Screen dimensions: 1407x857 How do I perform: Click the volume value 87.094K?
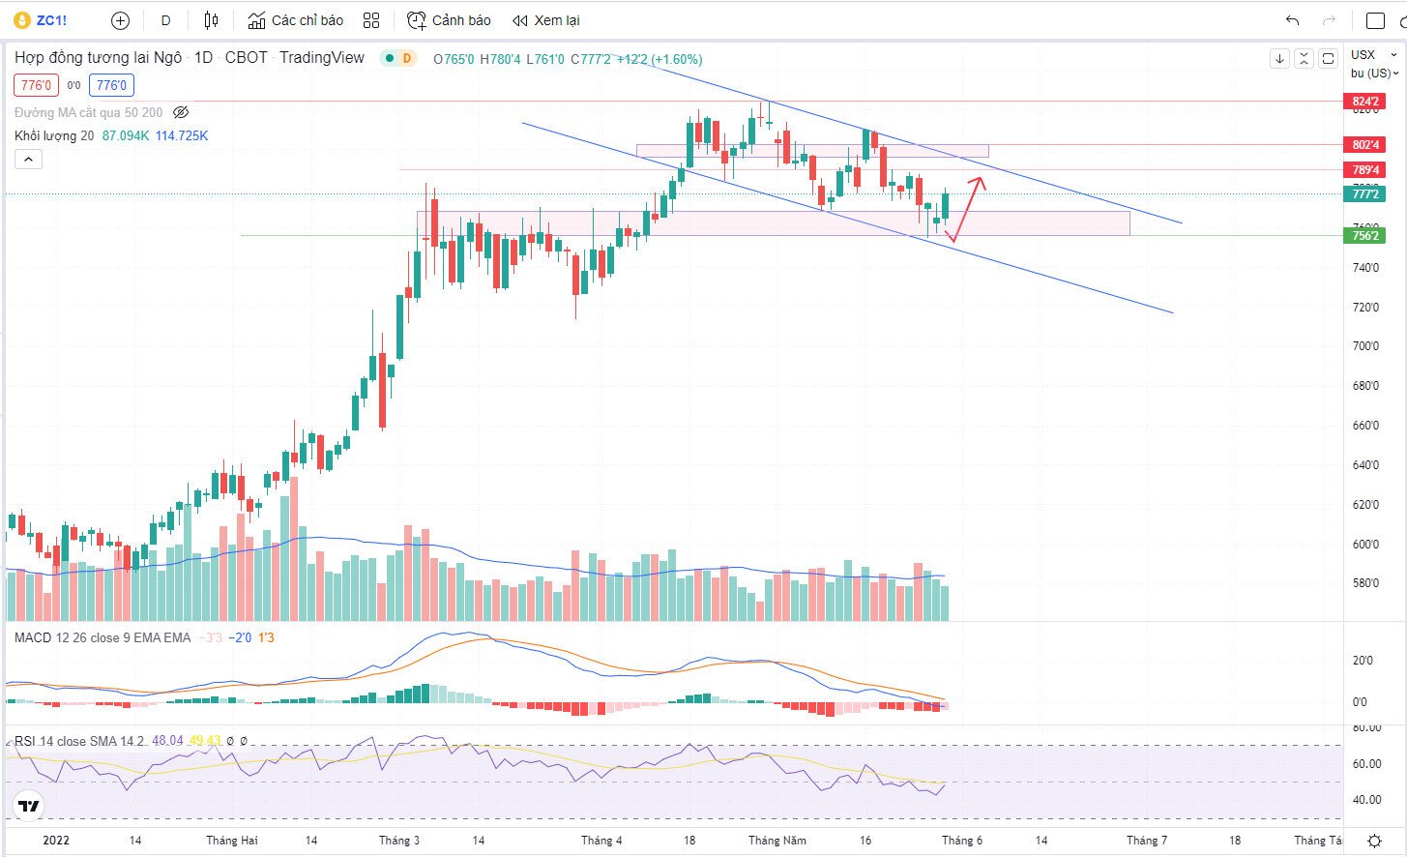click(x=126, y=135)
